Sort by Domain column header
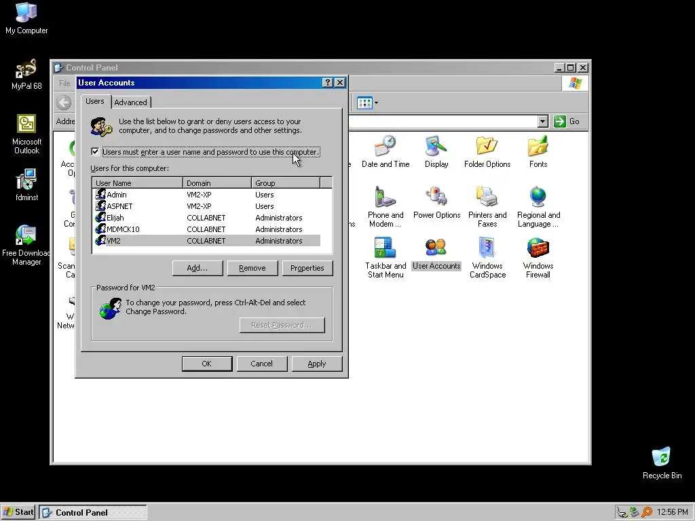The image size is (695, 521). tap(217, 183)
